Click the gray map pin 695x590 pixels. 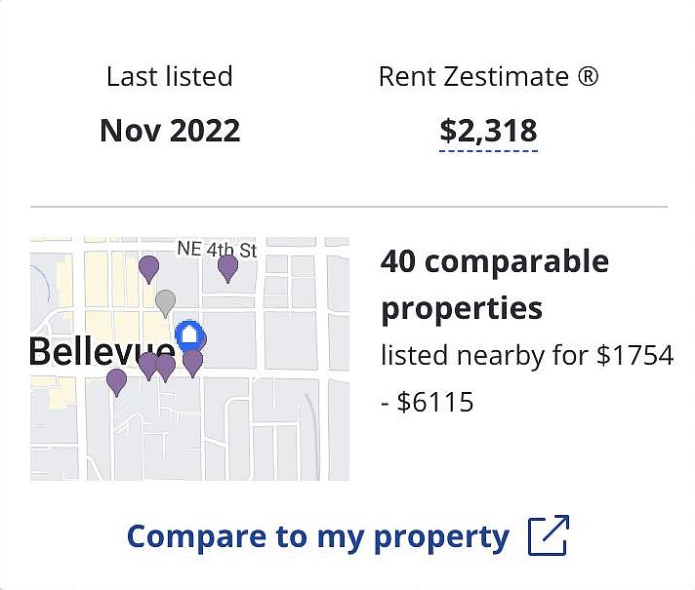pos(166,301)
